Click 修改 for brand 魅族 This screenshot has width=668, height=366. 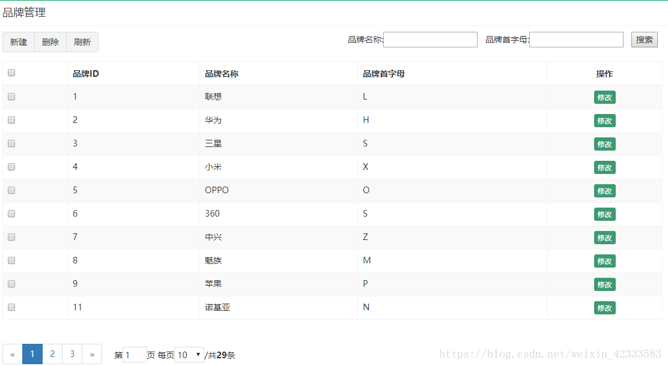tap(604, 262)
